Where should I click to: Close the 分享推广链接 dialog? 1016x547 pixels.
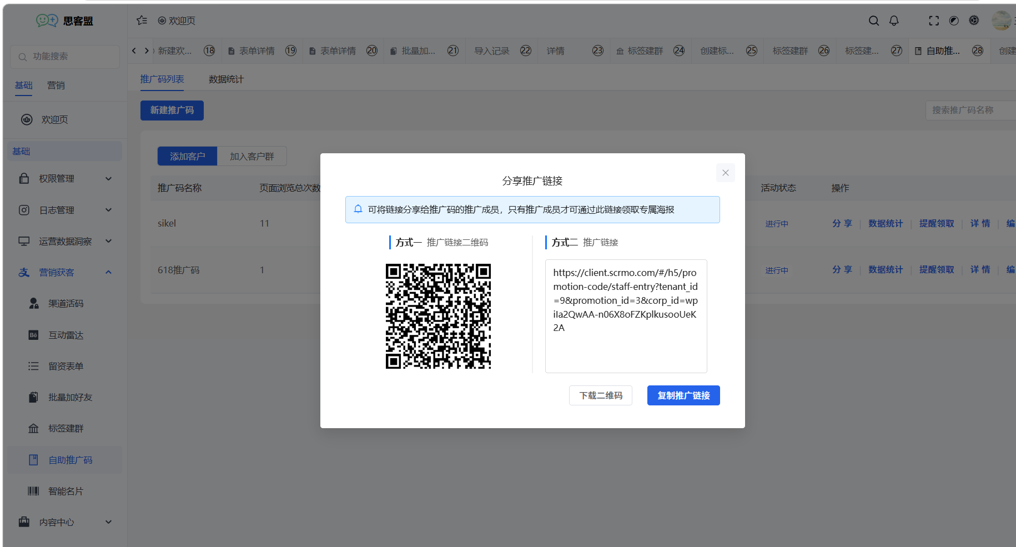[x=726, y=173]
